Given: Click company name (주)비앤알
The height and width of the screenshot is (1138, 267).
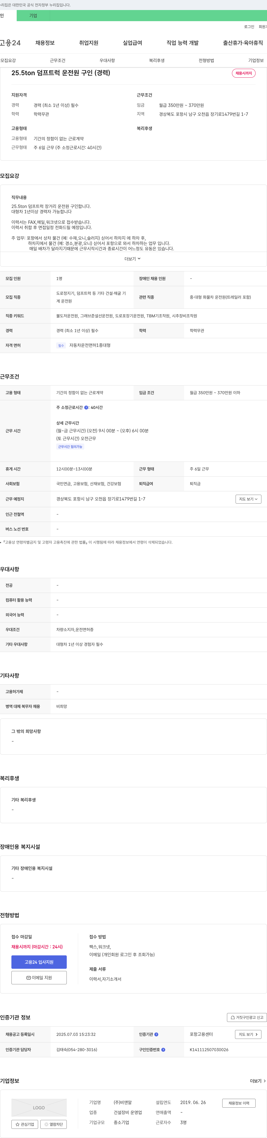Looking at the screenshot, I should (123, 1102).
